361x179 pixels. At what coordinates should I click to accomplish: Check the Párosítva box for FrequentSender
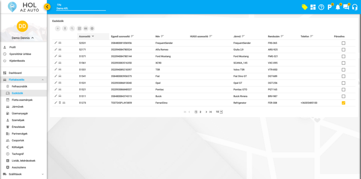(343, 43)
